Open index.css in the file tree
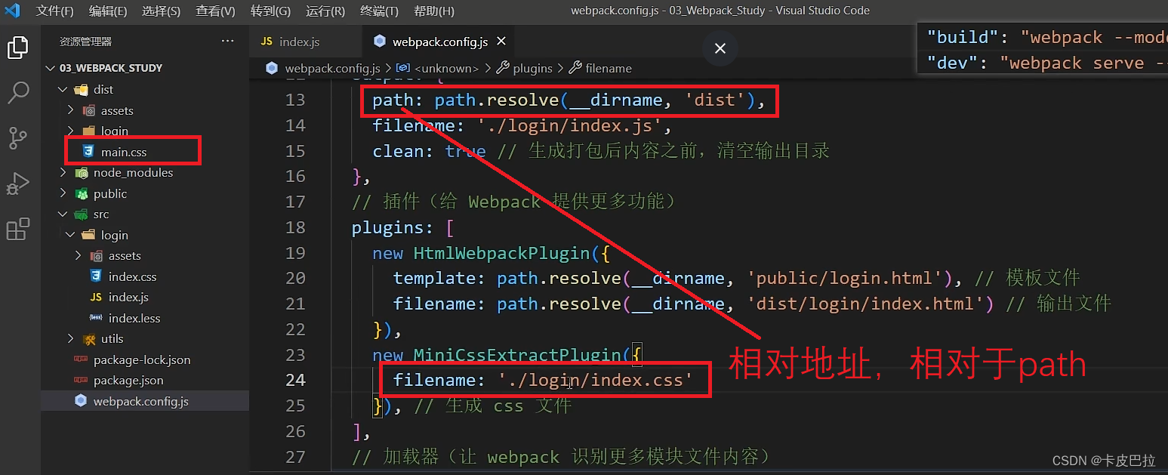This screenshot has width=1168, height=475. pos(132,276)
